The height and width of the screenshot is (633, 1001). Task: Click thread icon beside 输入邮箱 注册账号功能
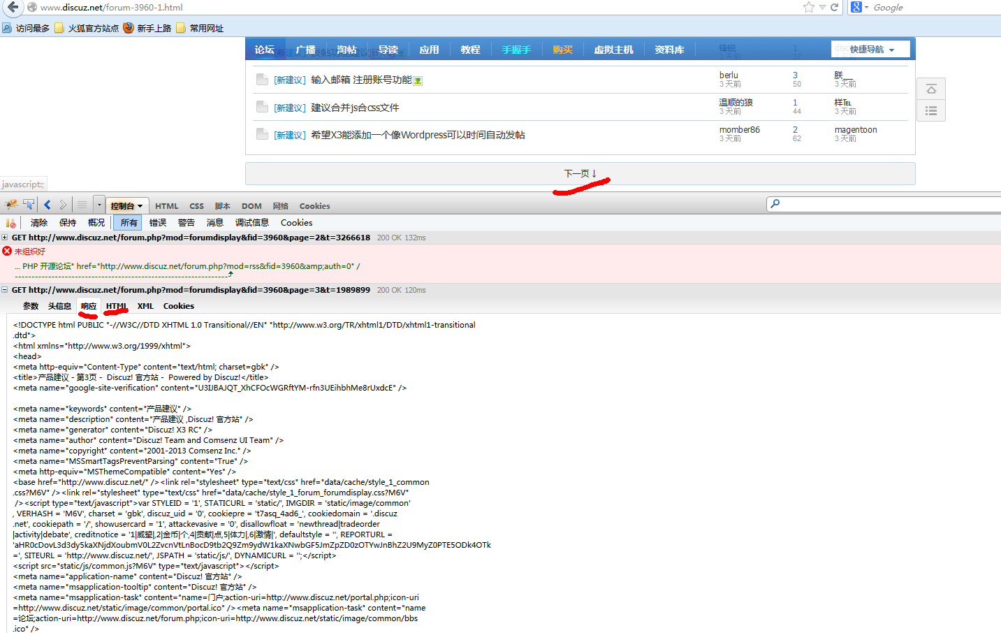[262, 79]
